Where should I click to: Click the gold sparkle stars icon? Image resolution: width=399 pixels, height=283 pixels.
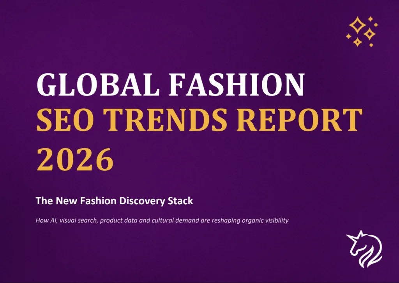[362, 32]
